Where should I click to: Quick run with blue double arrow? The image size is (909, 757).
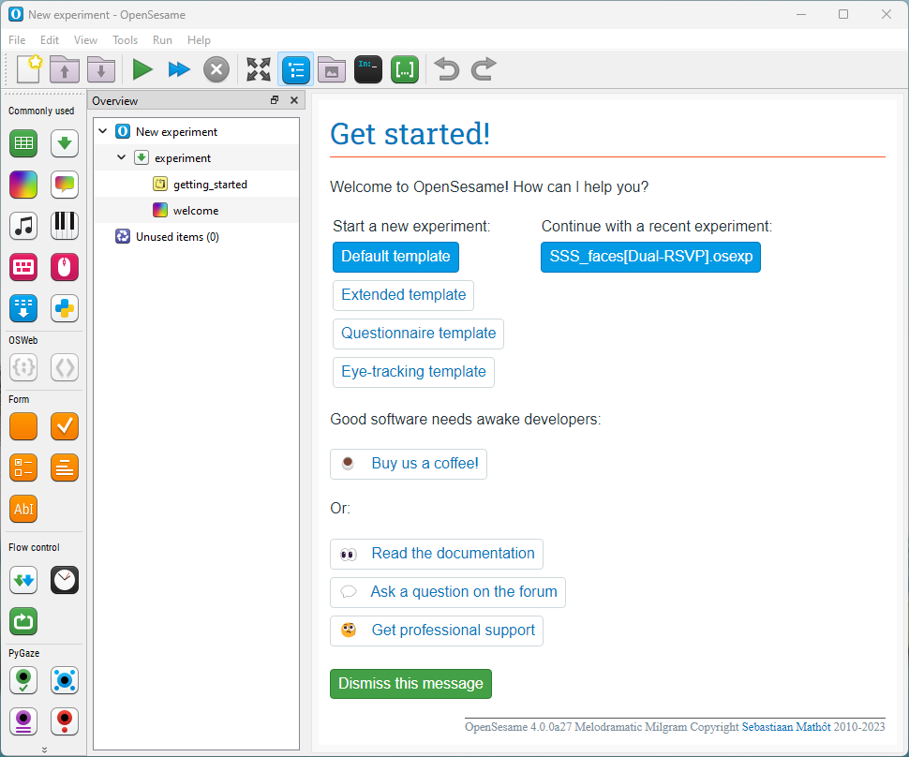pos(179,69)
